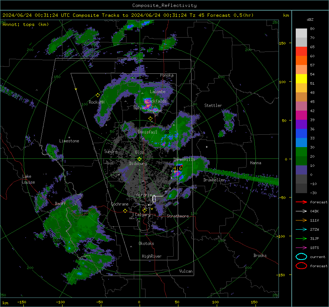This screenshot has height=307, width=329.
Task: Click the Ponoka city label
Action: pos(167,75)
